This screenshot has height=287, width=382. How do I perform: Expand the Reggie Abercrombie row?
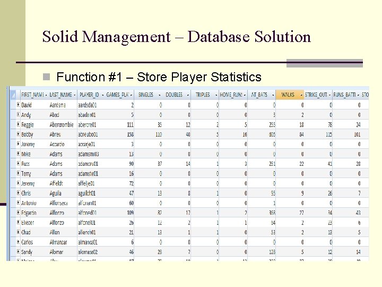pyautogui.click(x=18, y=124)
